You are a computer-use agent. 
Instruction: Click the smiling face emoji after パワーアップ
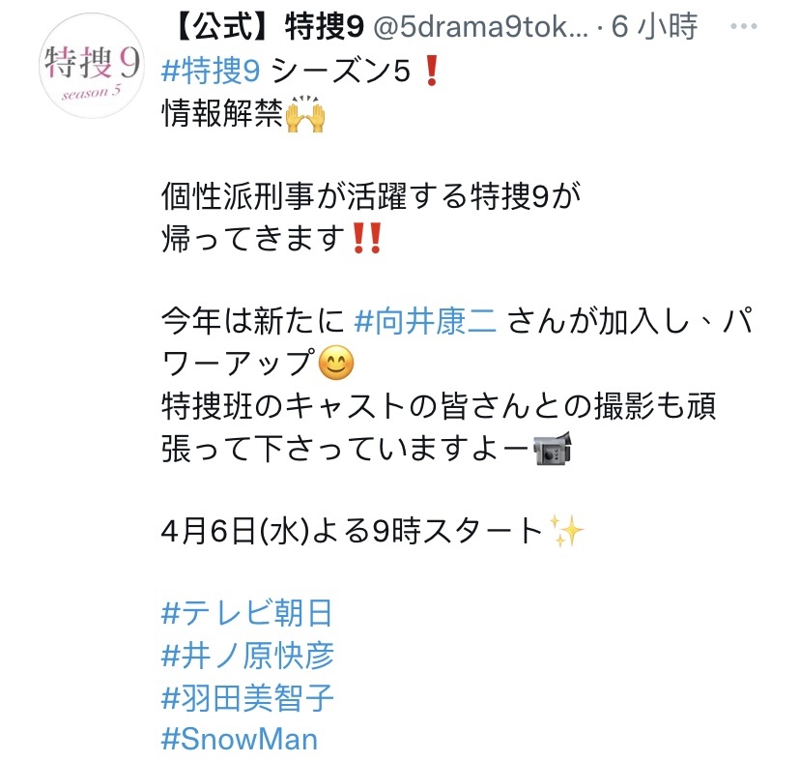tap(335, 364)
